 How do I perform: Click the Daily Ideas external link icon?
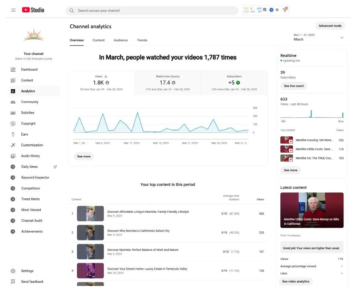[x=55, y=167]
